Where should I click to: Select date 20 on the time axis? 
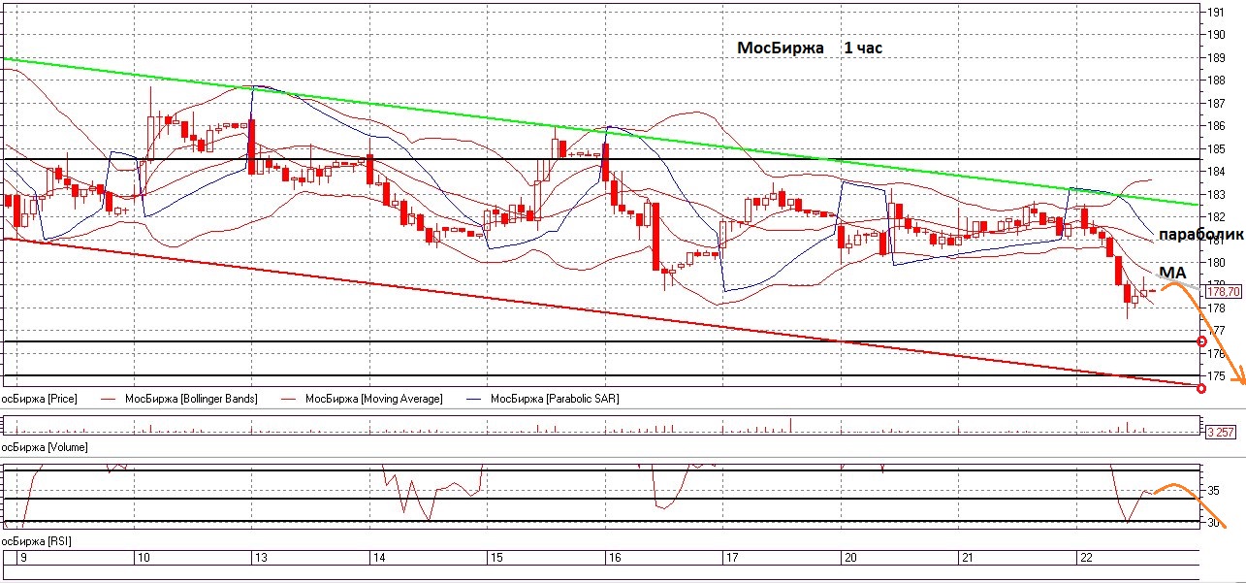[850, 558]
